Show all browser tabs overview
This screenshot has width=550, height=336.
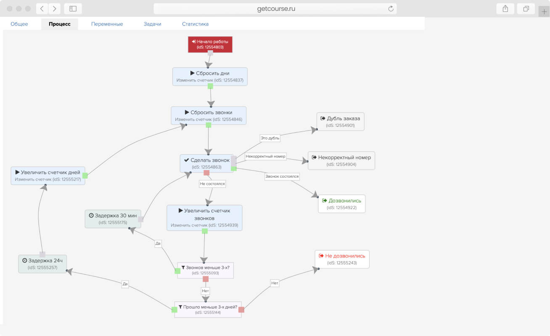[x=526, y=8]
